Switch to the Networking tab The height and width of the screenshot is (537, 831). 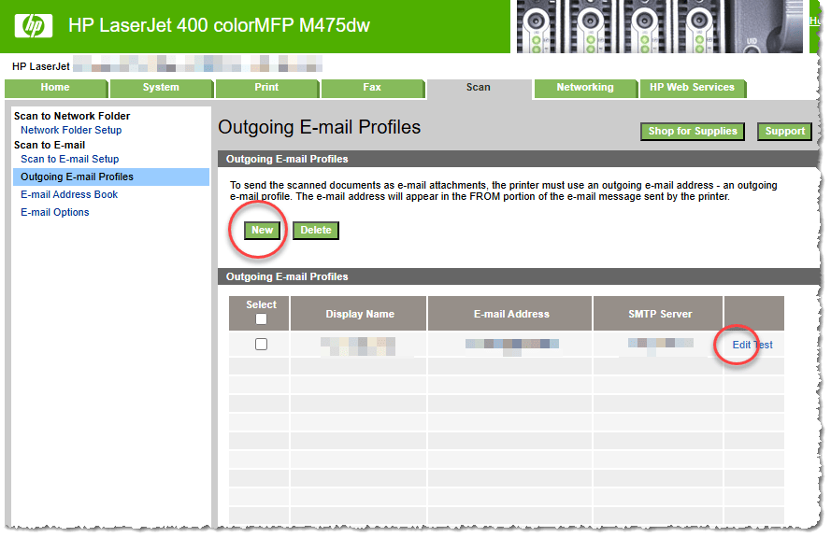(585, 88)
